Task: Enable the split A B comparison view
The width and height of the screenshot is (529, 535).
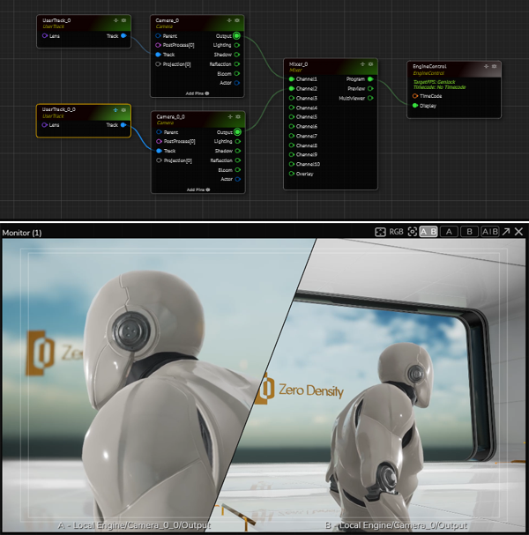Action: pos(428,232)
